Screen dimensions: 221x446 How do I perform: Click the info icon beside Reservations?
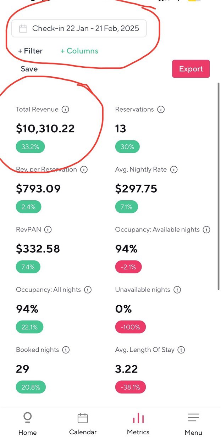161,110
